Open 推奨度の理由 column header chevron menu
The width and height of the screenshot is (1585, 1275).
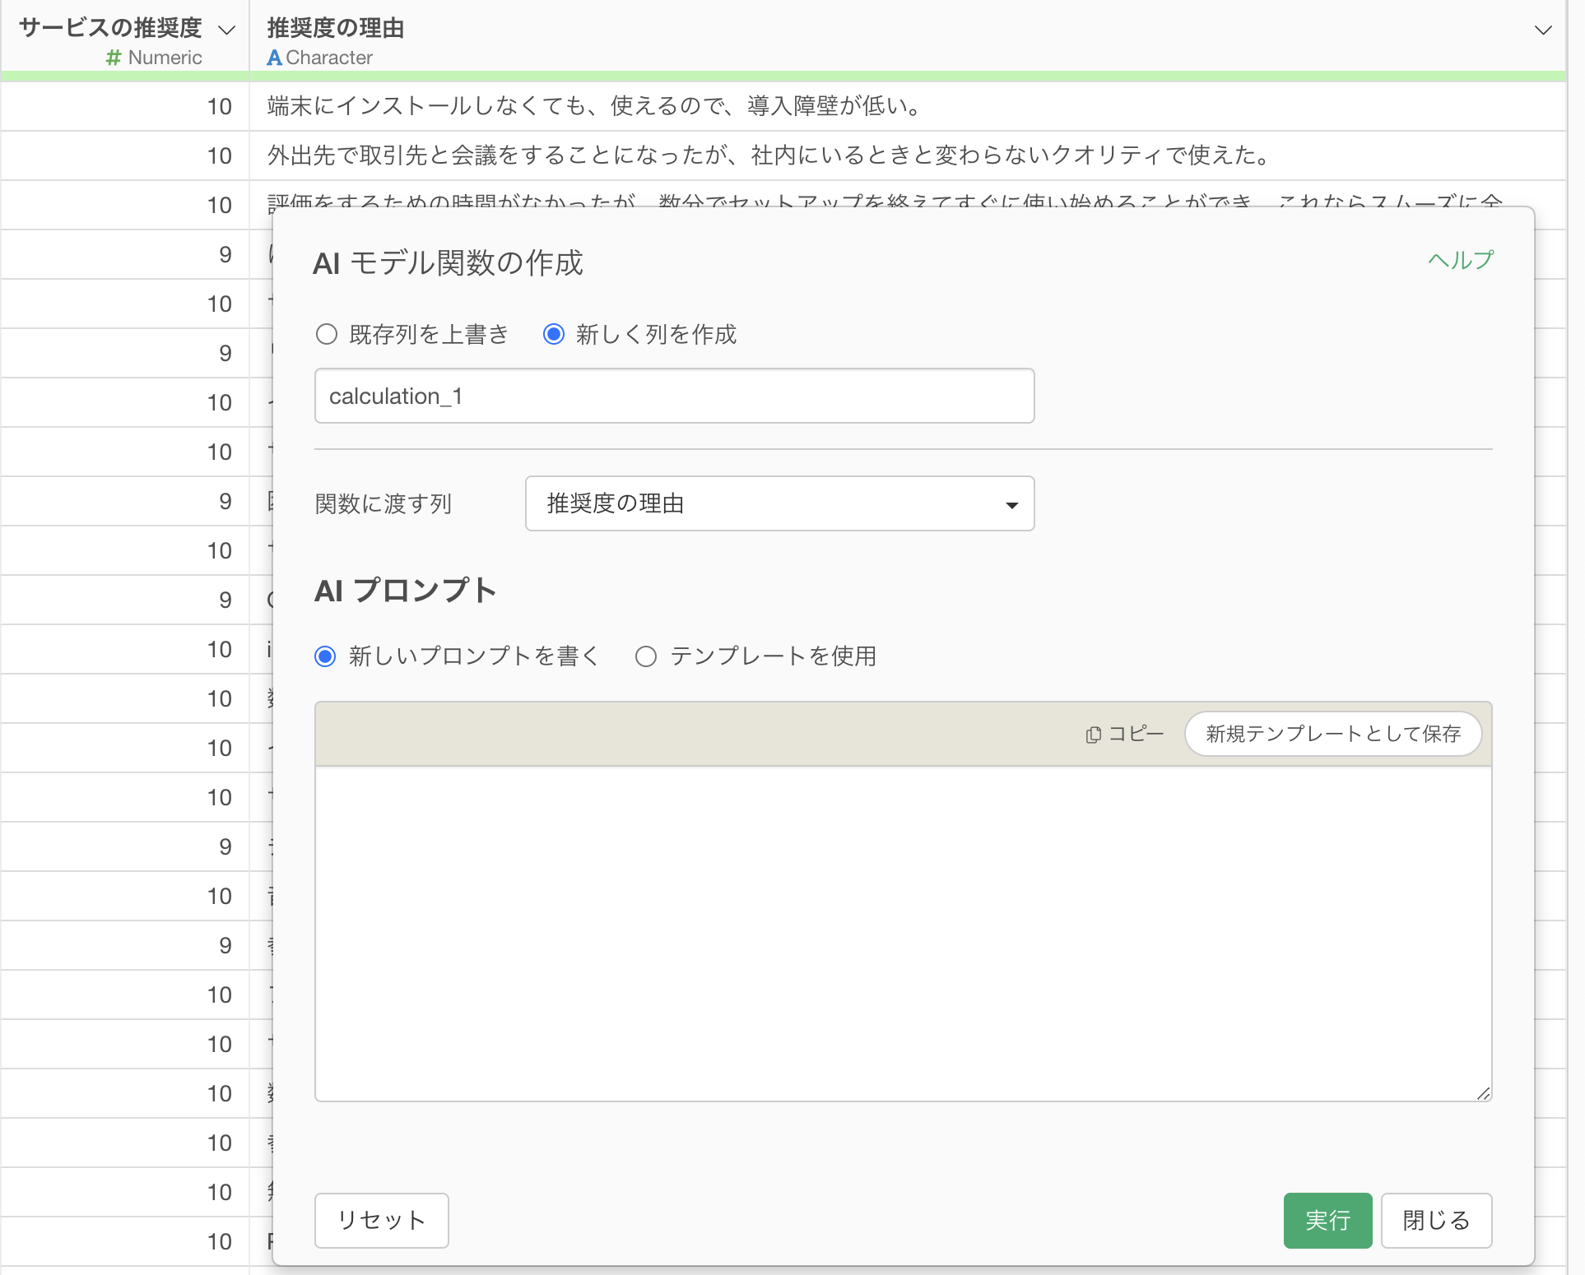1543,30
